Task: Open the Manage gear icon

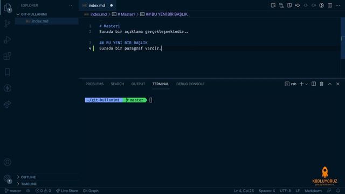Action: (8, 178)
